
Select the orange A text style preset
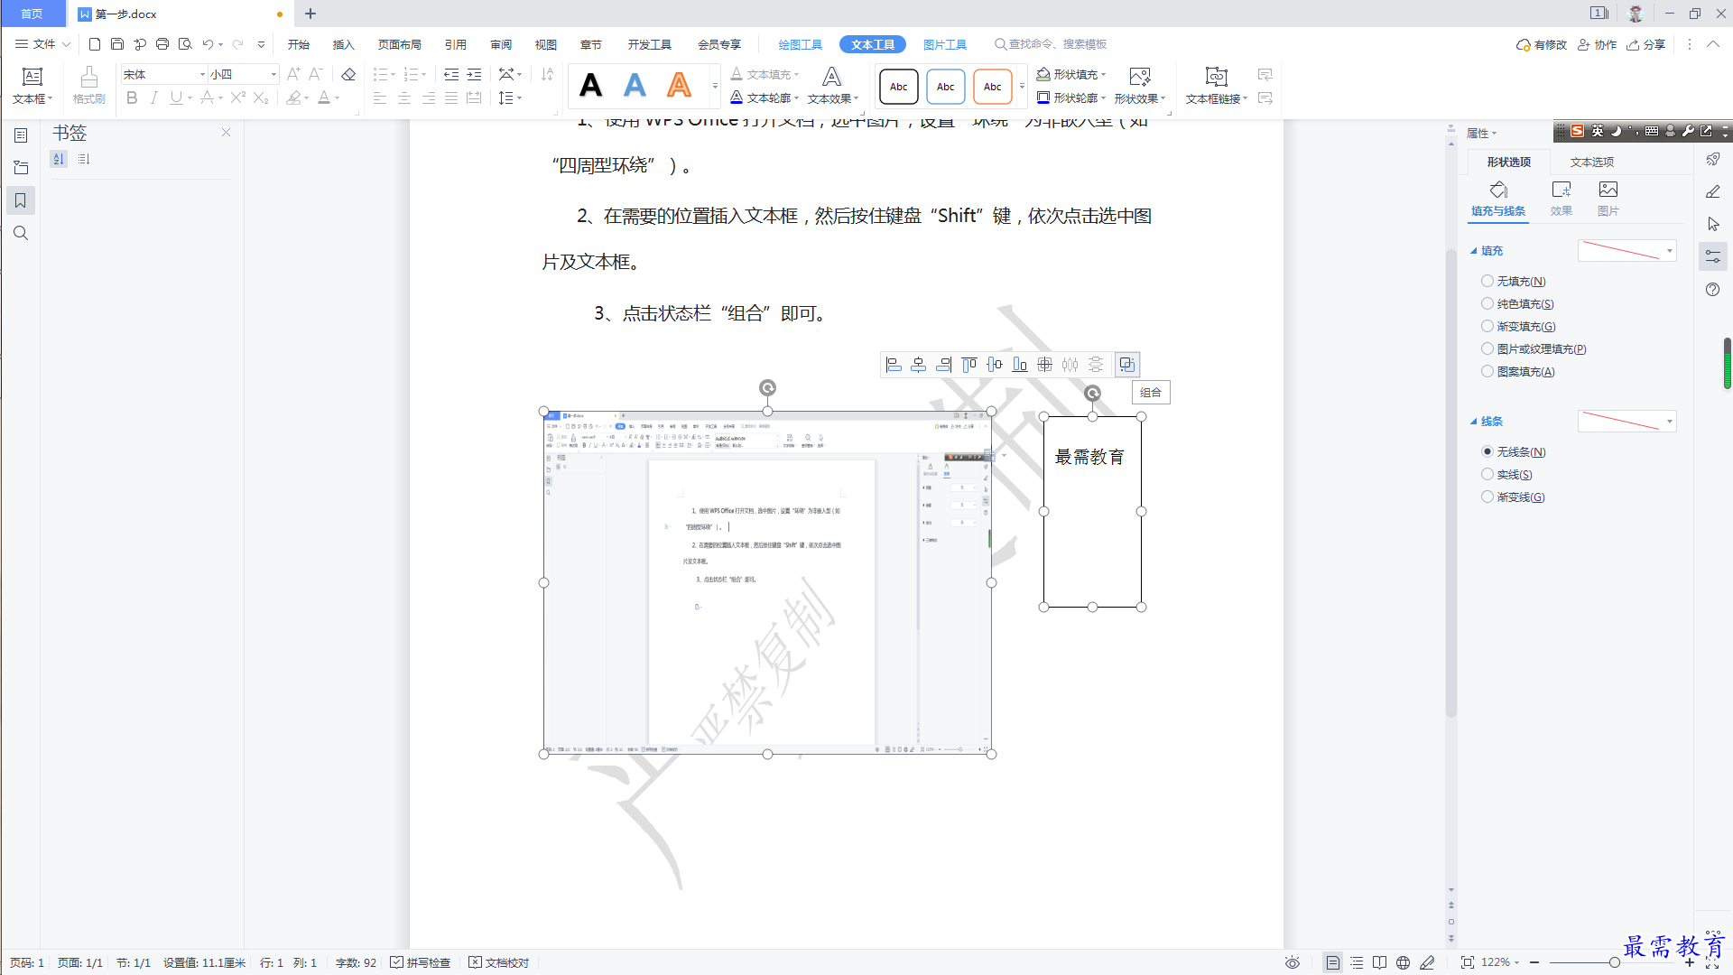[x=679, y=86]
